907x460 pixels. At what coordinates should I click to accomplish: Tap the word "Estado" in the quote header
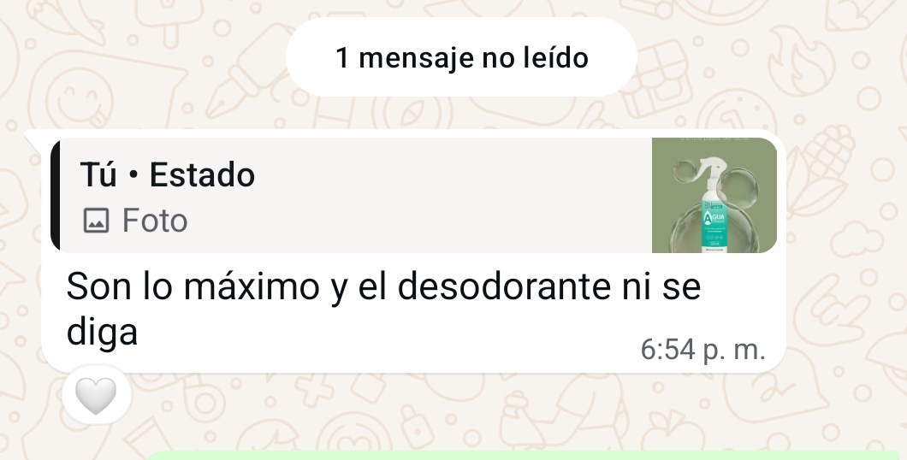[x=202, y=174]
